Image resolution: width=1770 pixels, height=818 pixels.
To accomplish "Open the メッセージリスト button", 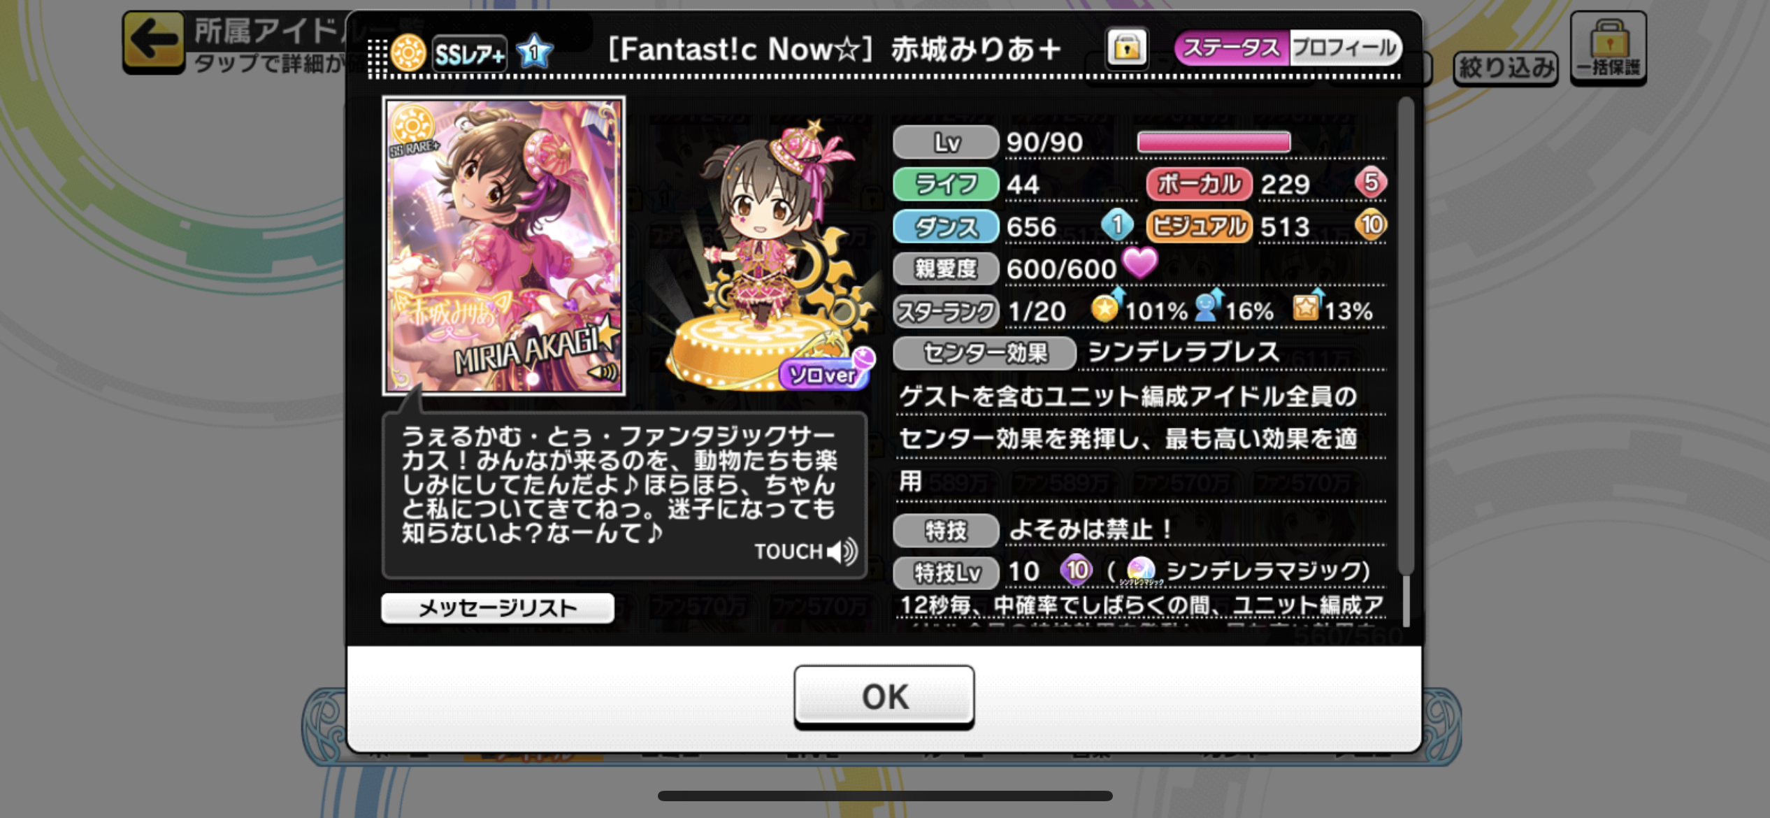I will pyautogui.click(x=498, y=608).
